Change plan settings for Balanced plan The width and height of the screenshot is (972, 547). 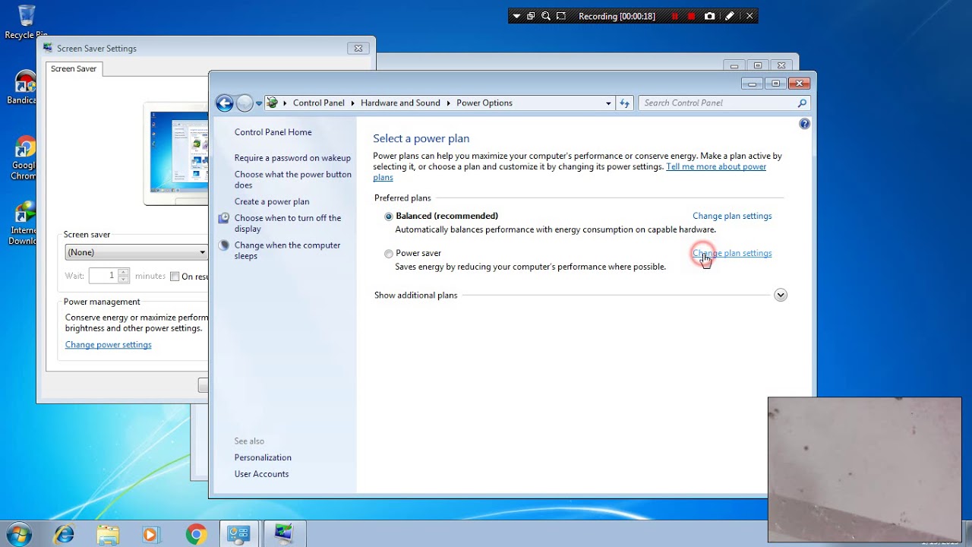coord(732,216)
